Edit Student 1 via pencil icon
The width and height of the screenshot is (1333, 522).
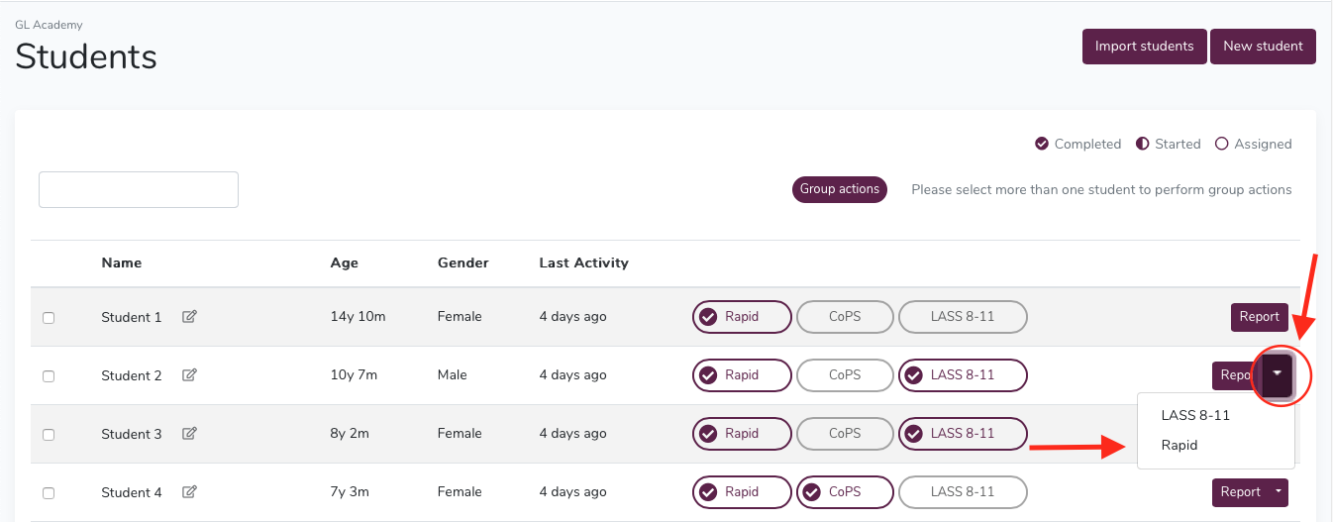click(x=189, y=317)
